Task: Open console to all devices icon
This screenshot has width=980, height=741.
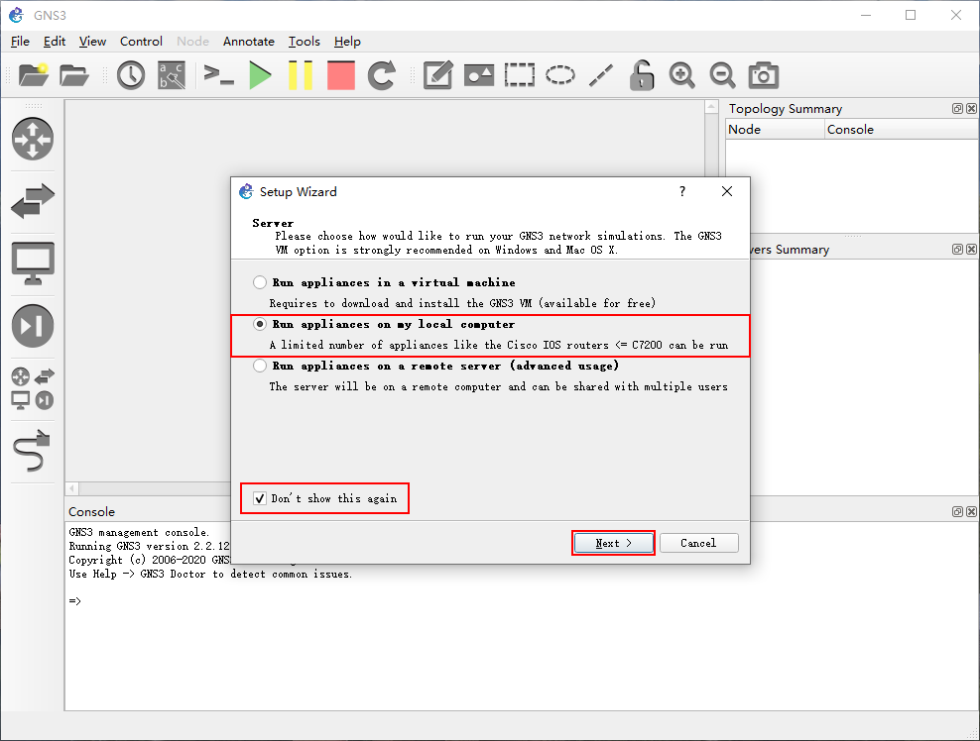Action: click(x=219, y=75)
